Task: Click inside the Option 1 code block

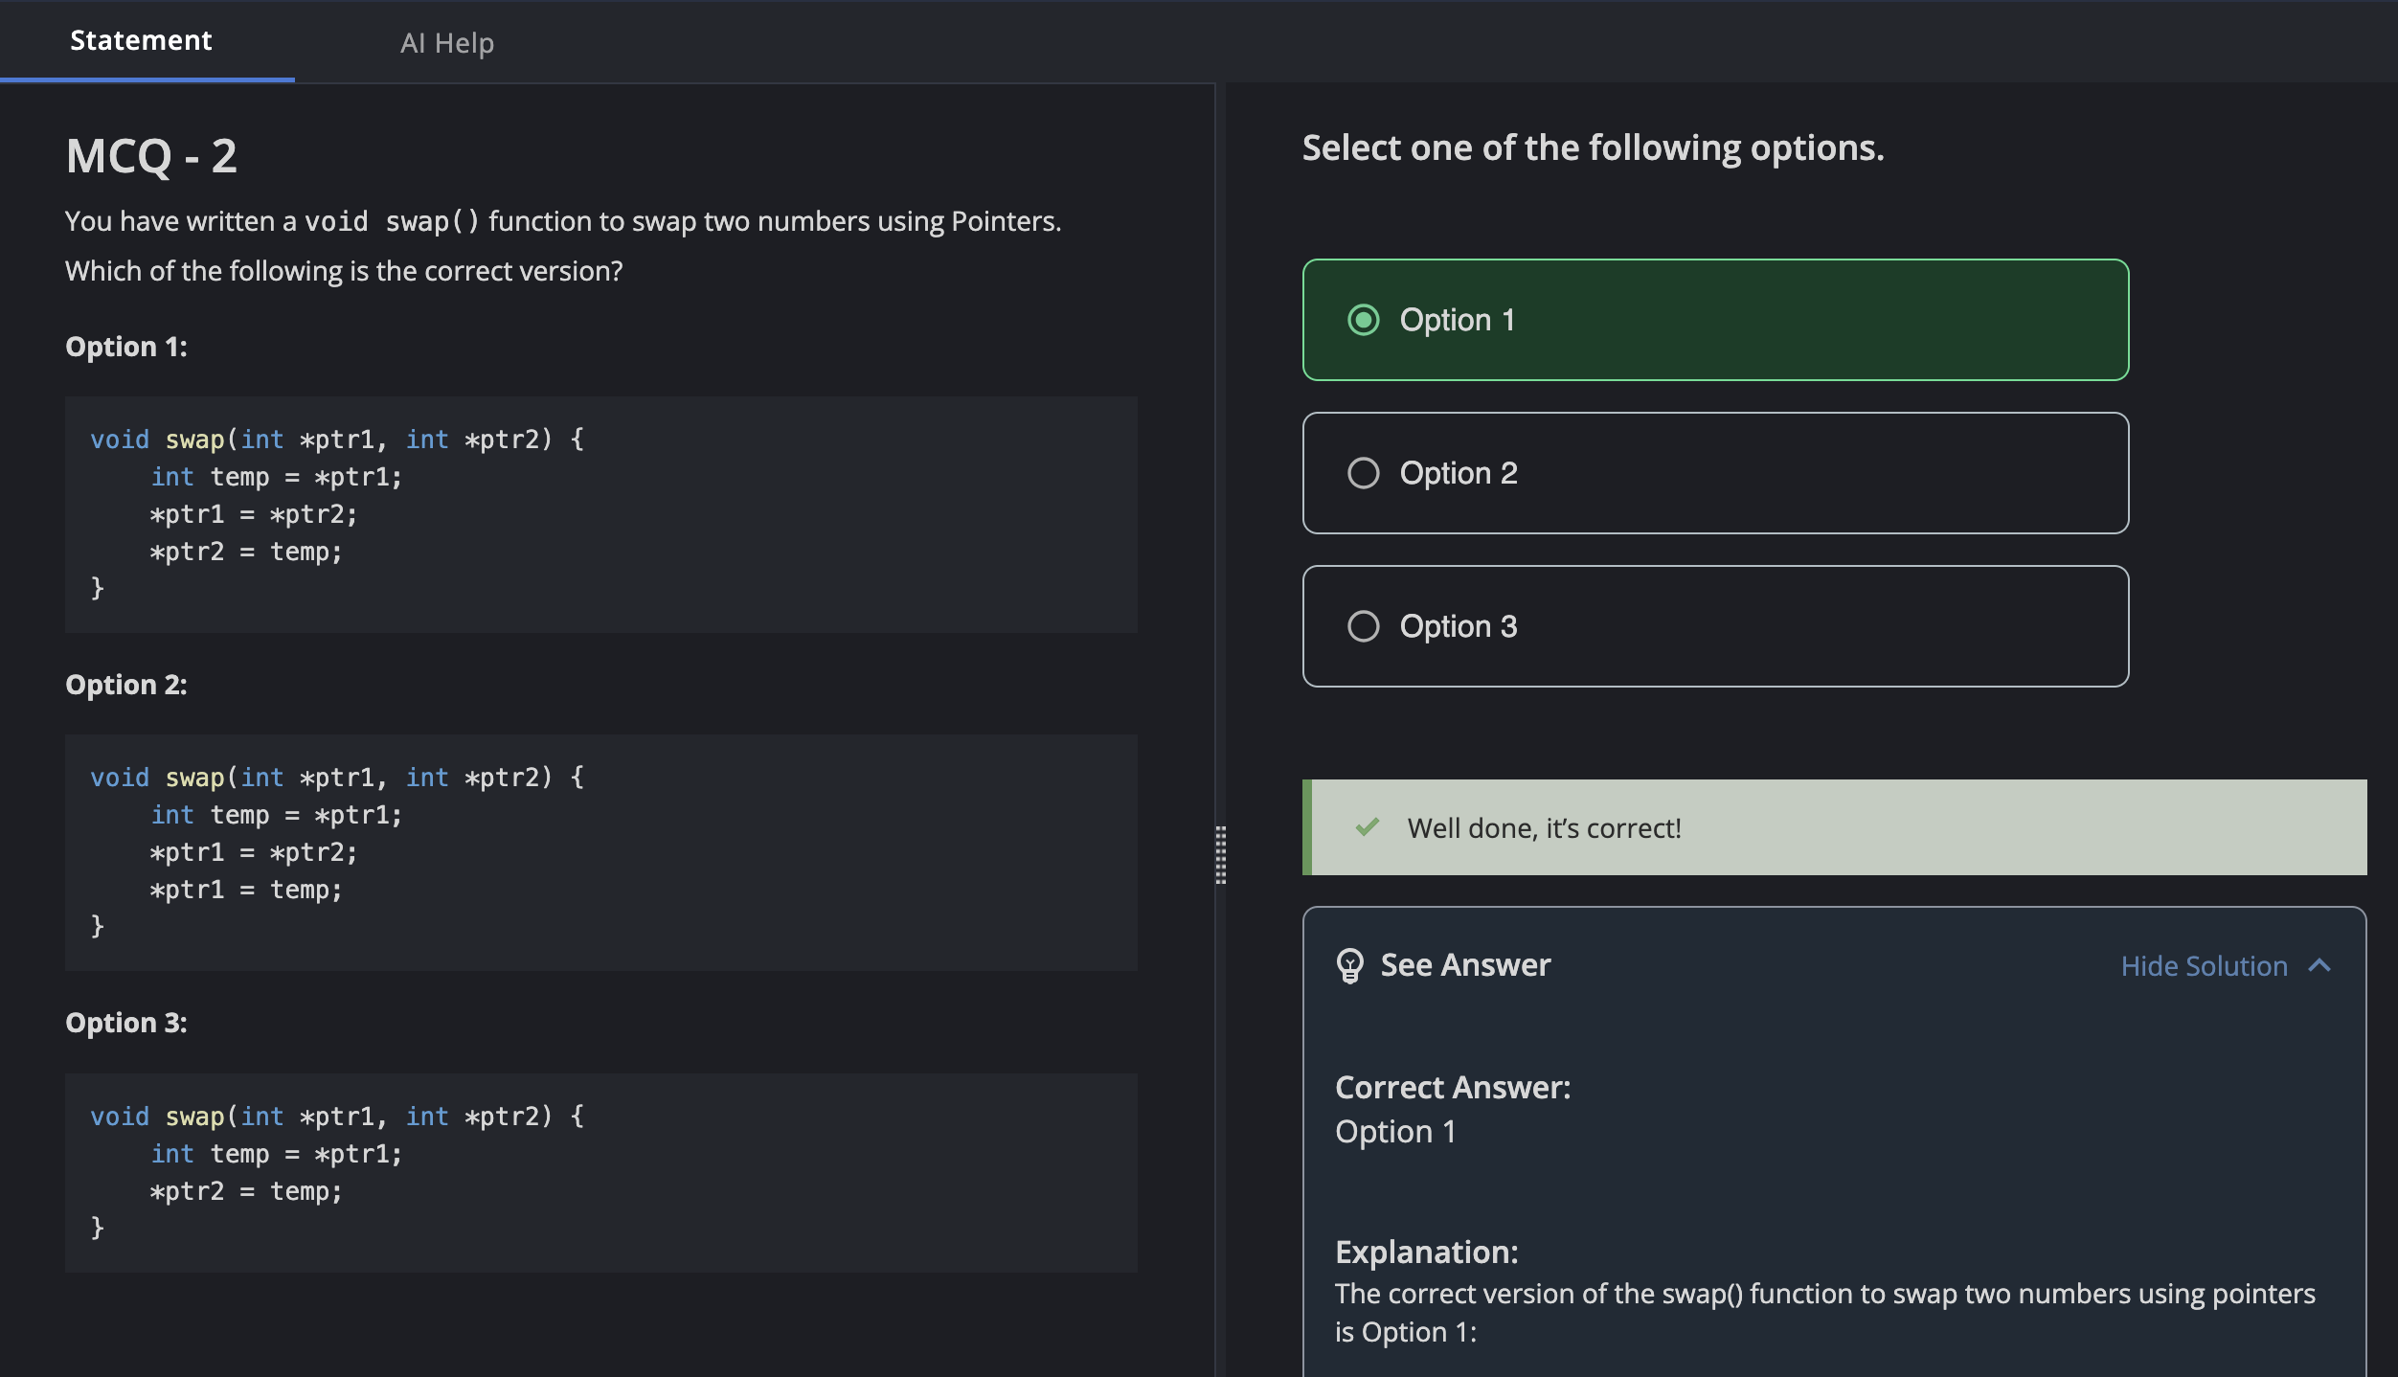Action: coord(600,514)
